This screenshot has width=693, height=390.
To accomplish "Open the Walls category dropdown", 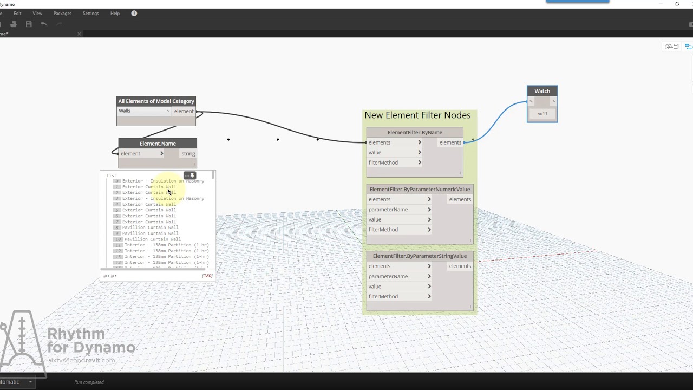I will pos(144,111).
